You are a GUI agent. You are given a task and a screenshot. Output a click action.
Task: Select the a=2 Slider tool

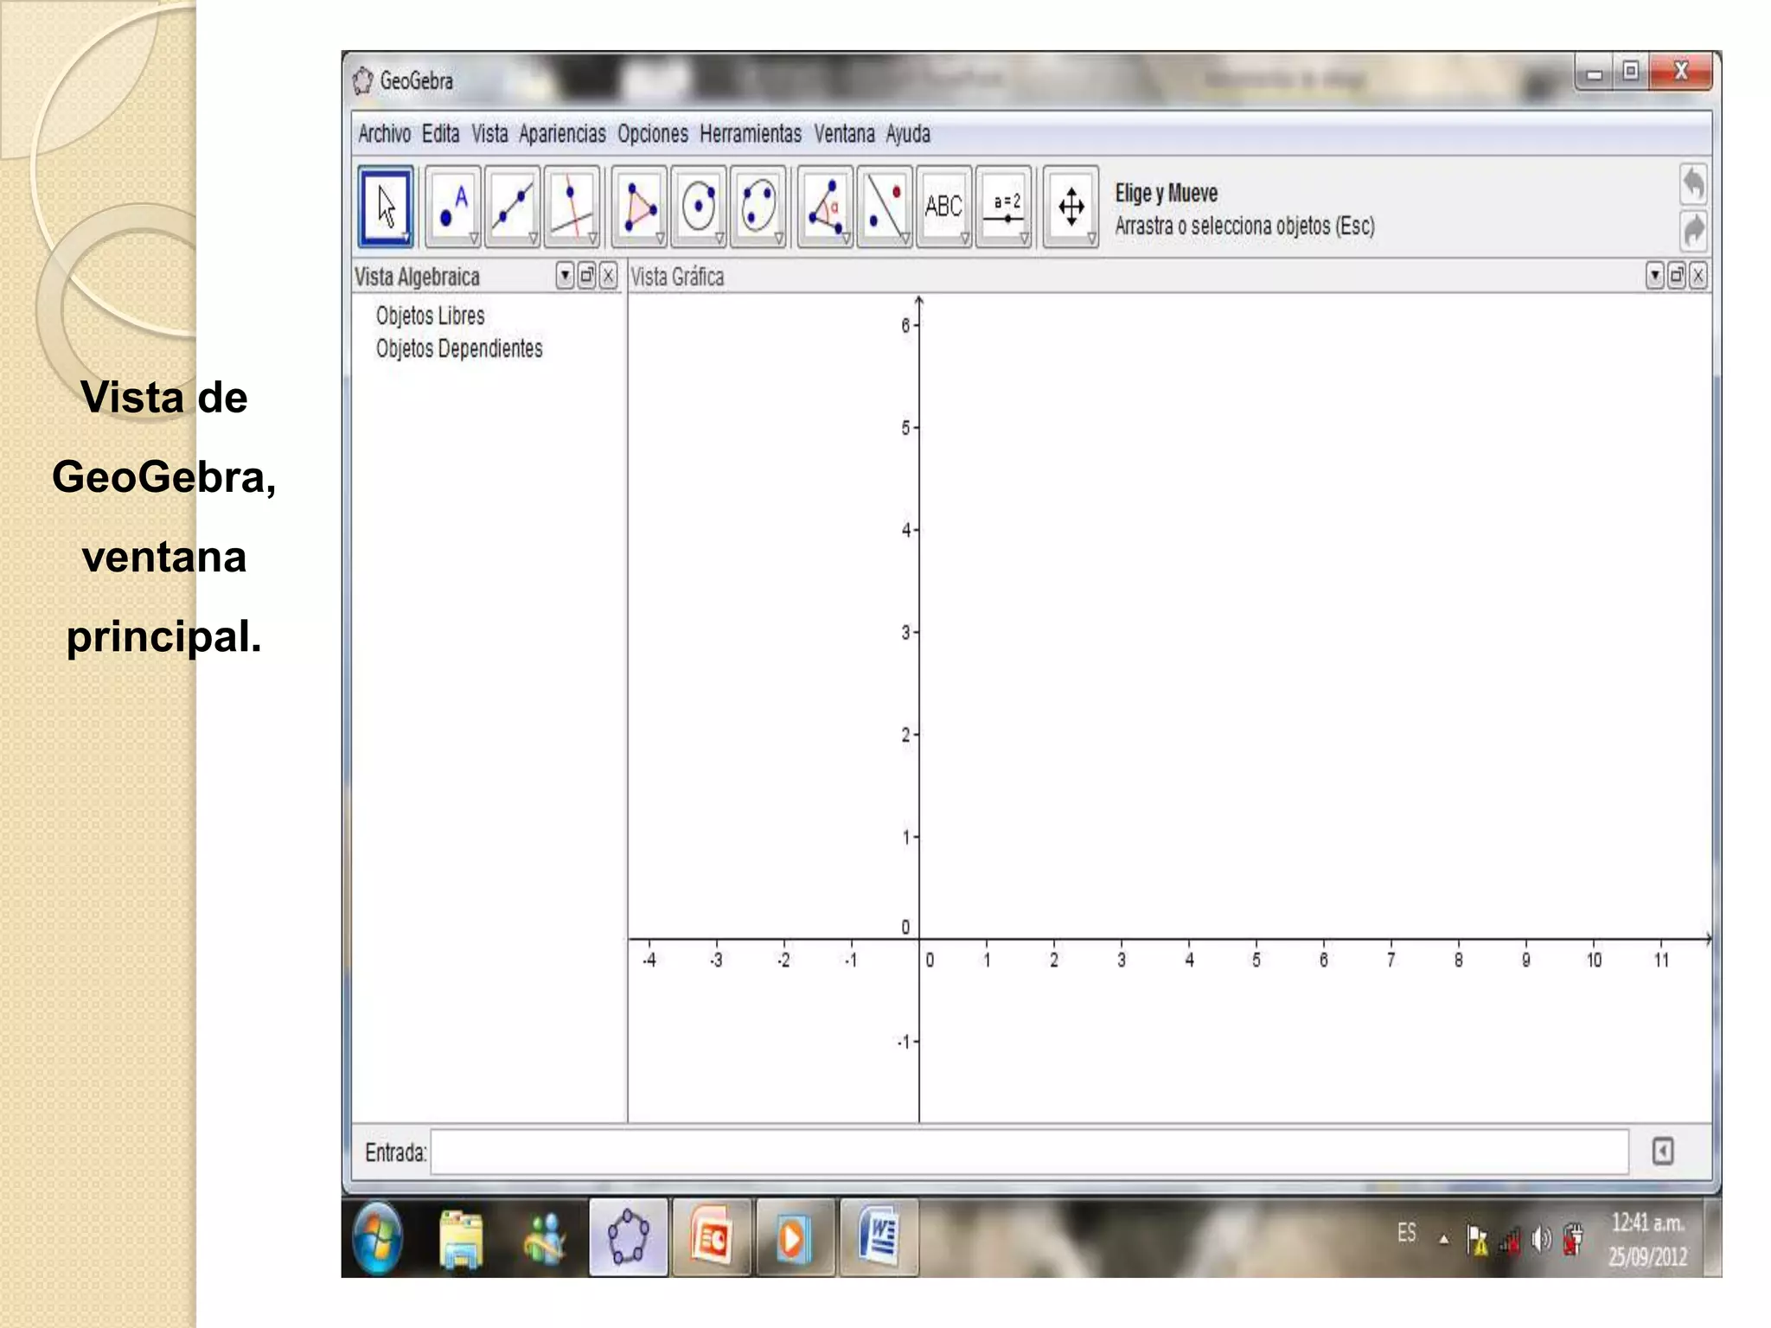click(x=1004, y=207)
